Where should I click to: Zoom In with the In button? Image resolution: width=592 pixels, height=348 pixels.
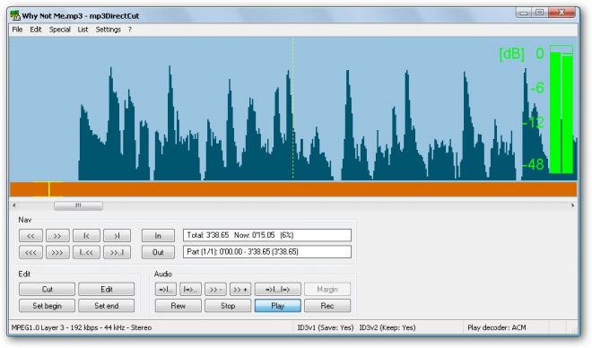coord(158,236)
